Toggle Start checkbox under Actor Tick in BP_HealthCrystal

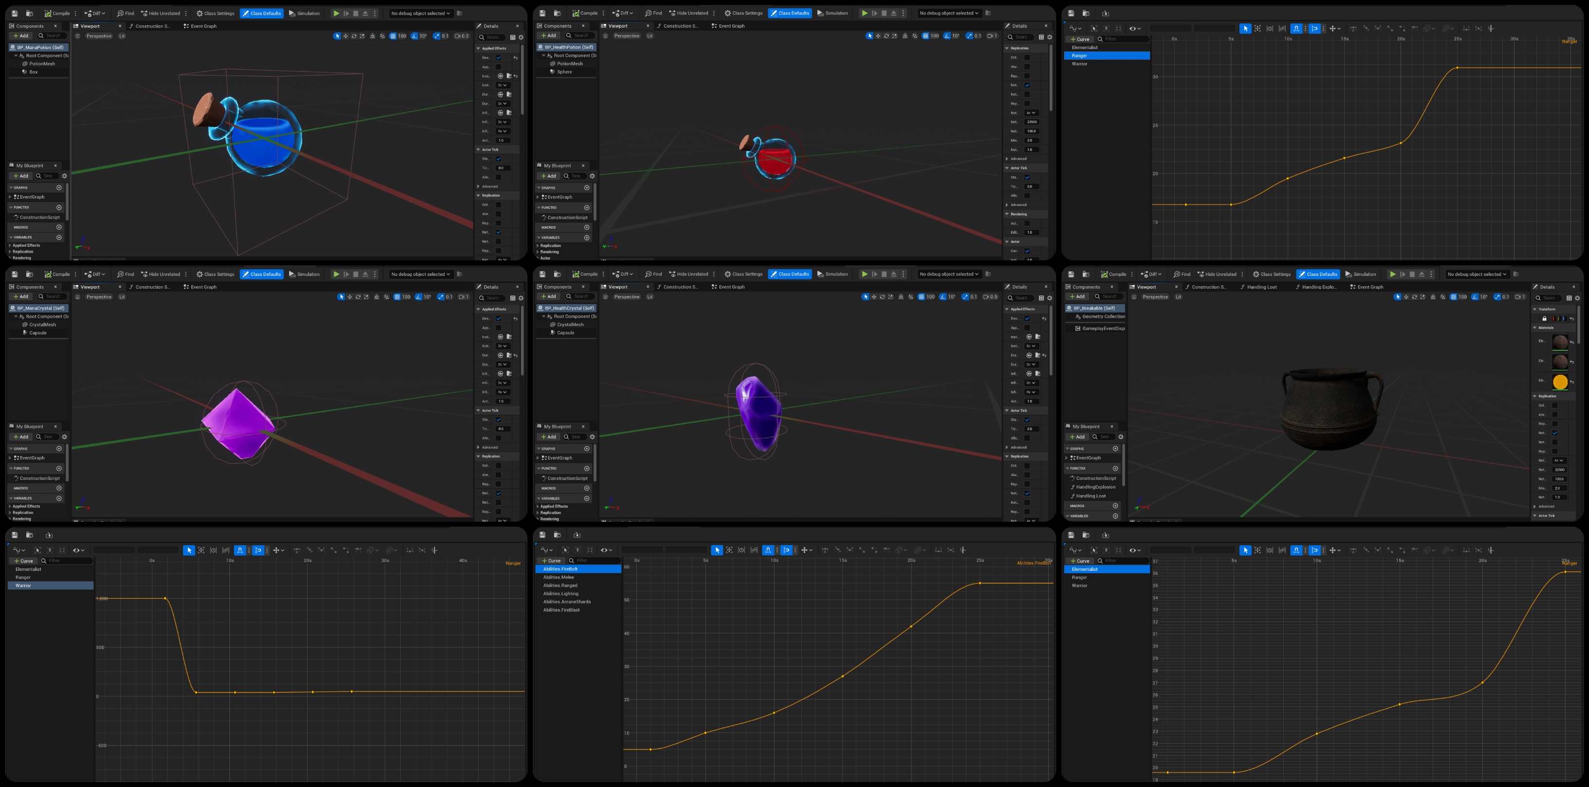click(x=1027, y=420)
